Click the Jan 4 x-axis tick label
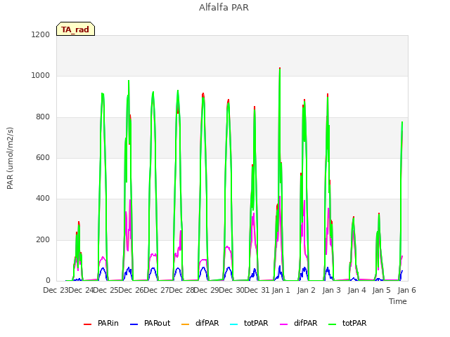The image size is (450, 337). tap(356, 290)
